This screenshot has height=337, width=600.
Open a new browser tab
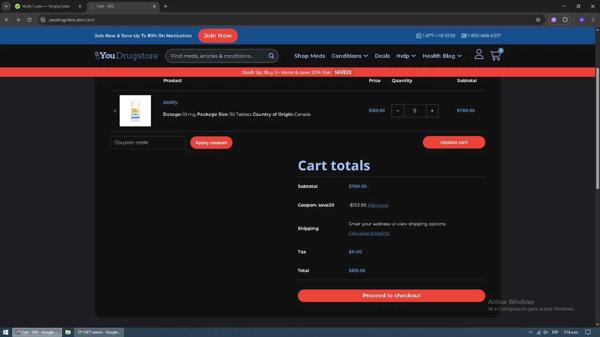[x=166, y=6]
